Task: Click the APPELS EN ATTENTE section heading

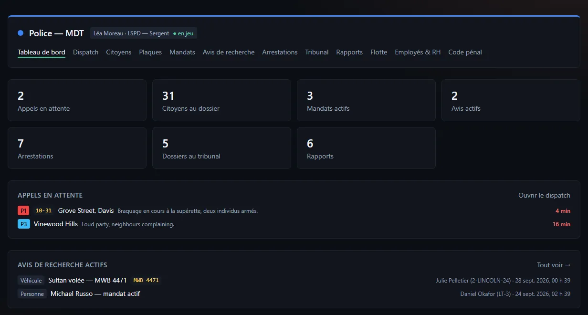Action: point(50,195)
